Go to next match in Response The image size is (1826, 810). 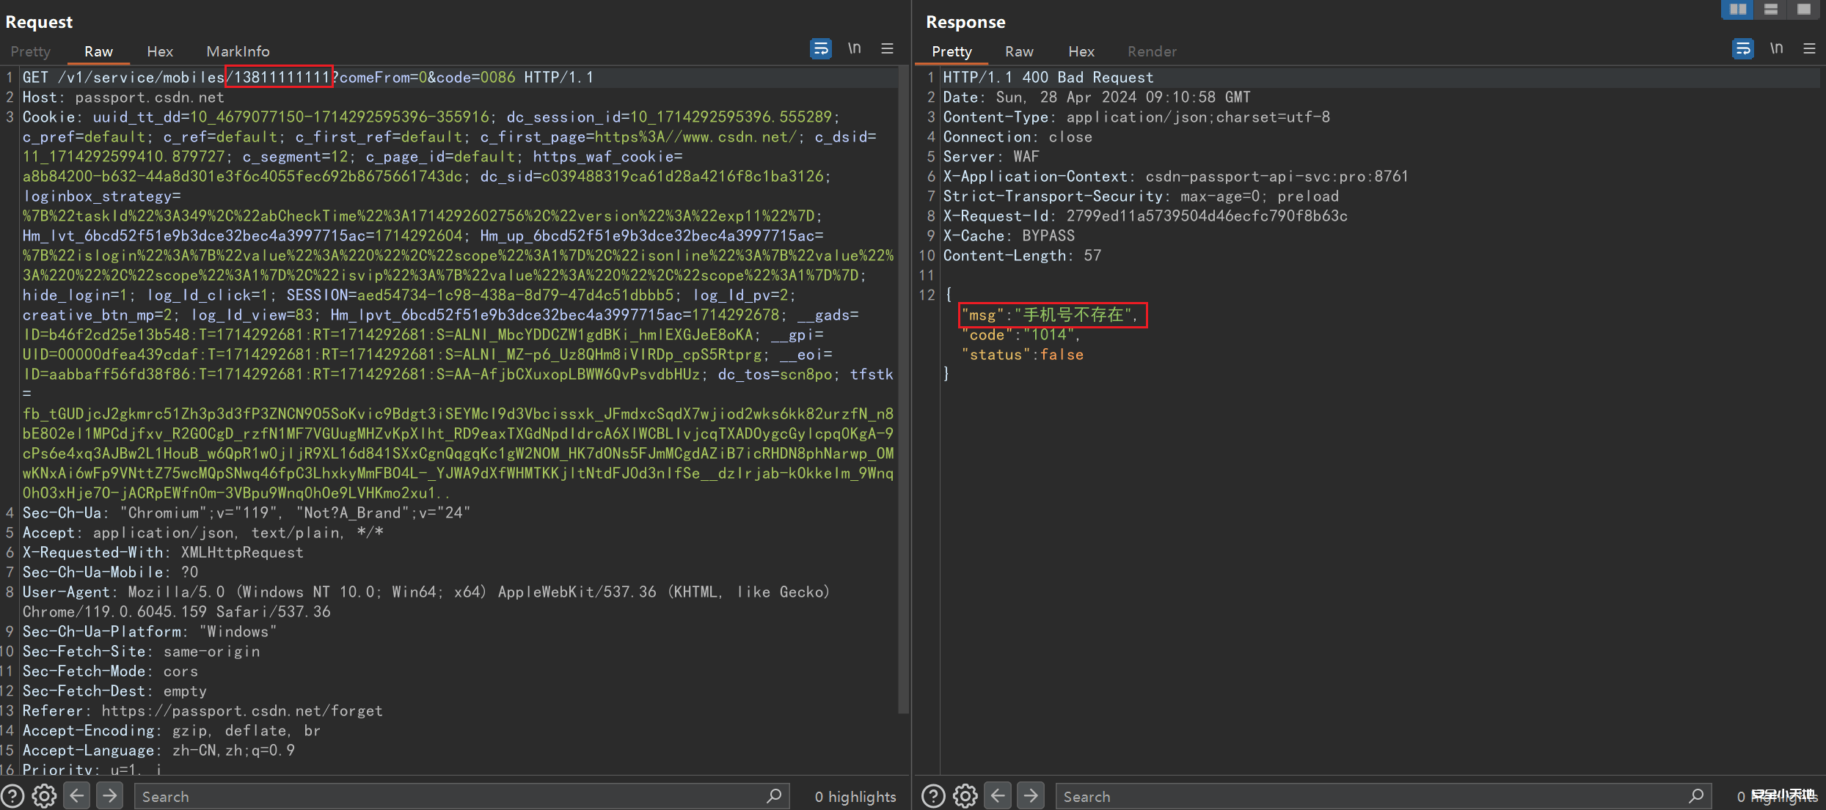(1031, 796)
